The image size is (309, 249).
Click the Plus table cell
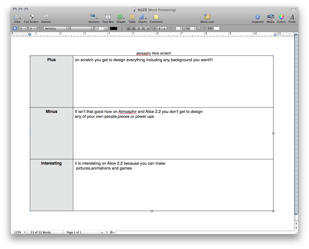pos(51,81)
